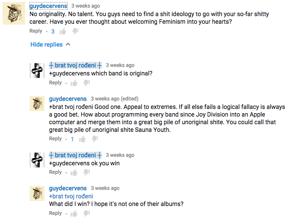This screenshot has width=293, height=220.
Task: Thumbs down the Sauna Youth reply
Action: [95, 139]
